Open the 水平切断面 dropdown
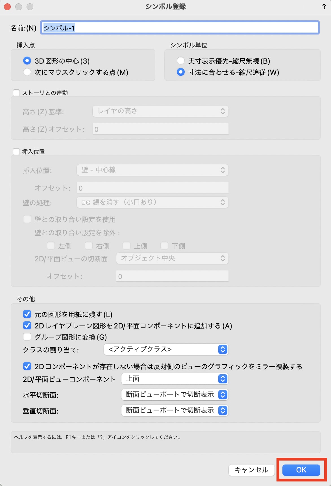This screenshot has height=486, width=331. click(175, 395)
